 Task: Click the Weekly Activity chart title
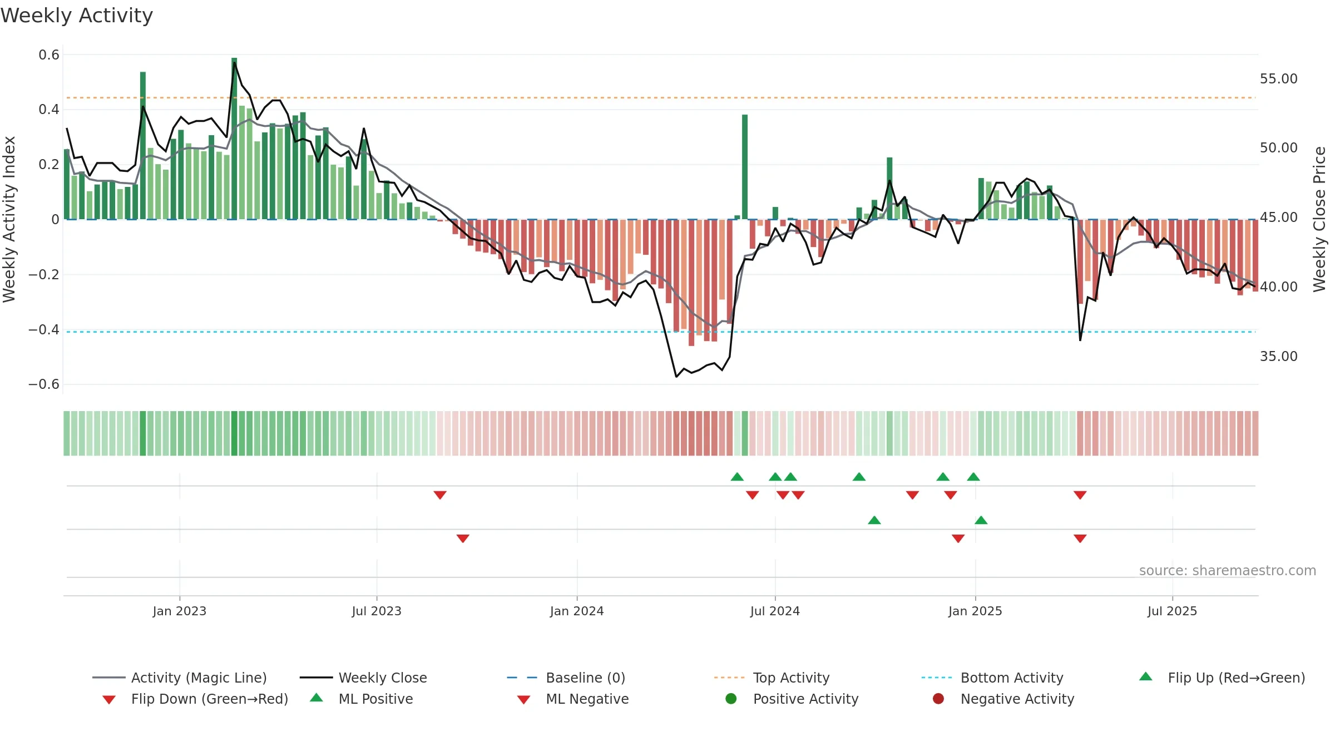(x=77, y=16)
